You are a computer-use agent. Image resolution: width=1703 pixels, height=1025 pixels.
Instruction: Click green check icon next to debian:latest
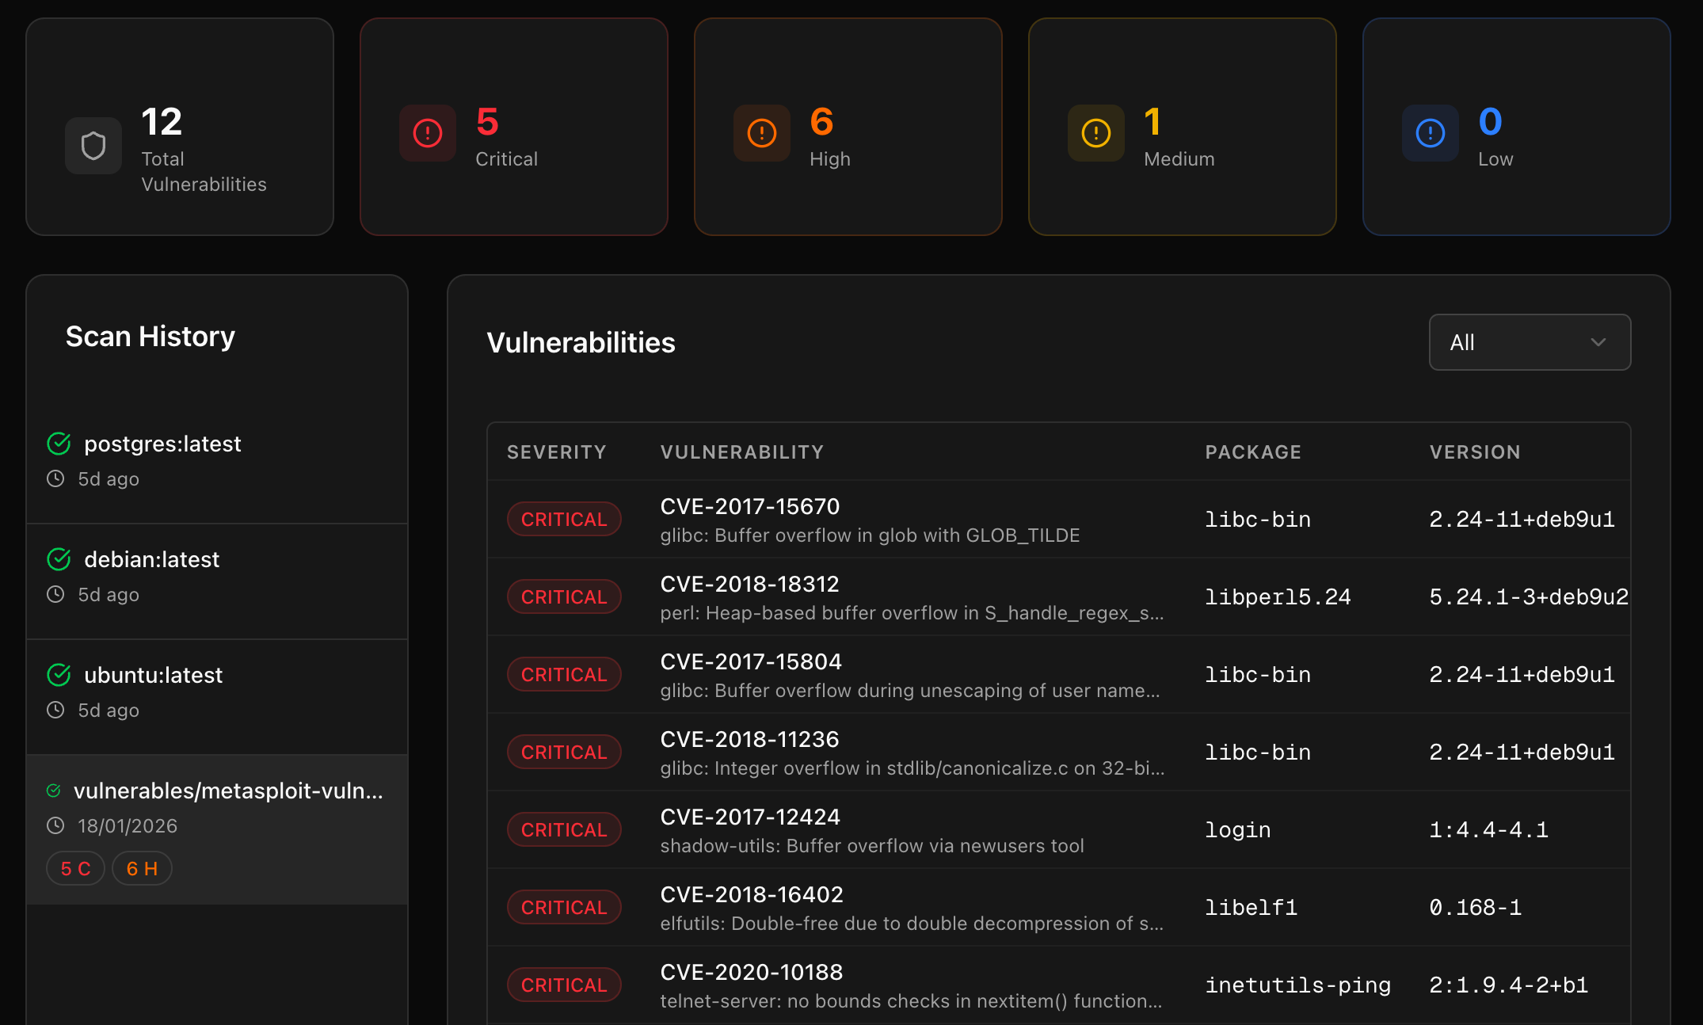click(59, 559)
